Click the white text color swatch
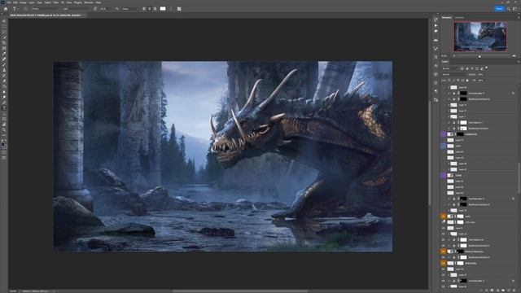The image size is (521, 293). [x=163, y=9]
